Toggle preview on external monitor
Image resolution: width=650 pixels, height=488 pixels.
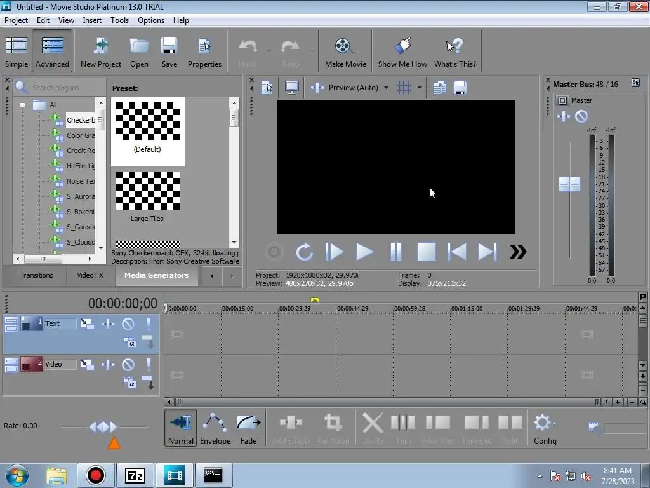[292, 88]
